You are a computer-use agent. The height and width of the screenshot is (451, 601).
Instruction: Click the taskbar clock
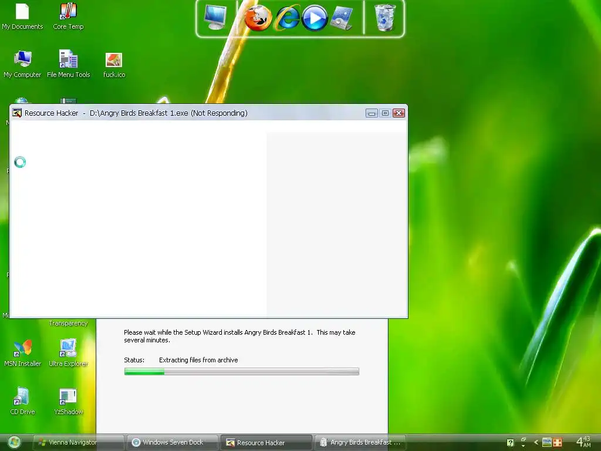point(583,442)
